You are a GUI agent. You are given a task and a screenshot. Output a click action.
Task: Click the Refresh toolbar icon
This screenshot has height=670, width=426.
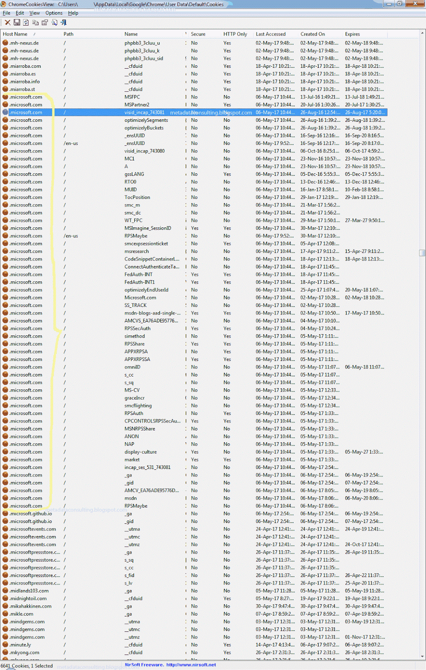click(26, 23)
